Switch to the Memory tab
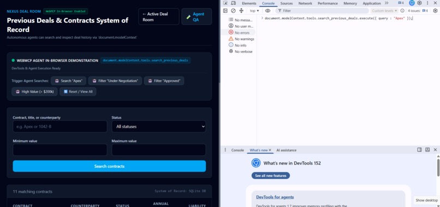This screenshot has height=207, width=440. (350, 3)
